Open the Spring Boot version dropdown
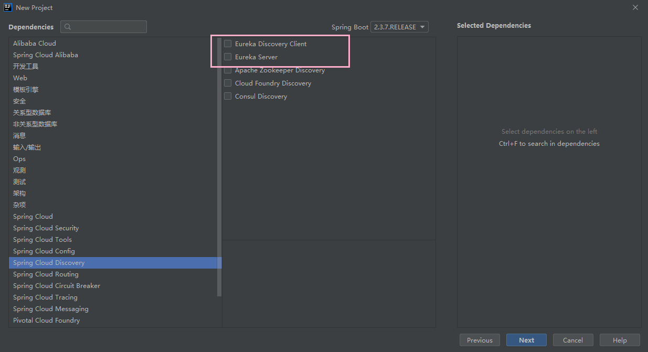The height and width of the screenshot is (352, 648). 399,27
